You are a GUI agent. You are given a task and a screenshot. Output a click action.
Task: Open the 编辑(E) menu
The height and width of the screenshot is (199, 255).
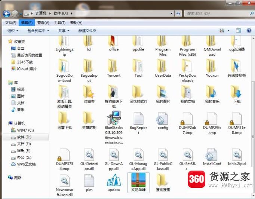coord(27,23)
